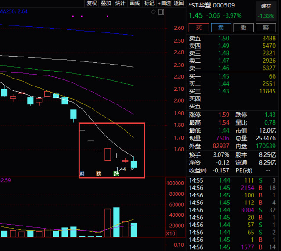Open the 复权 toolbar option
This screenshot has height=251, width=281.
(92, 4)
